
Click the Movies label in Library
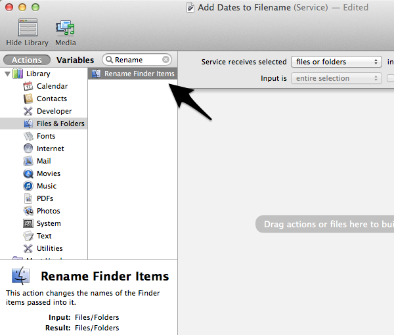(x=49, y=173)
